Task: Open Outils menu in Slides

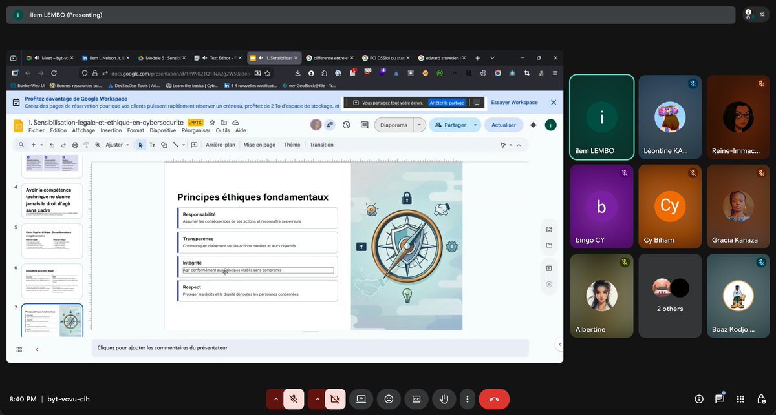Action: (222, 130)
